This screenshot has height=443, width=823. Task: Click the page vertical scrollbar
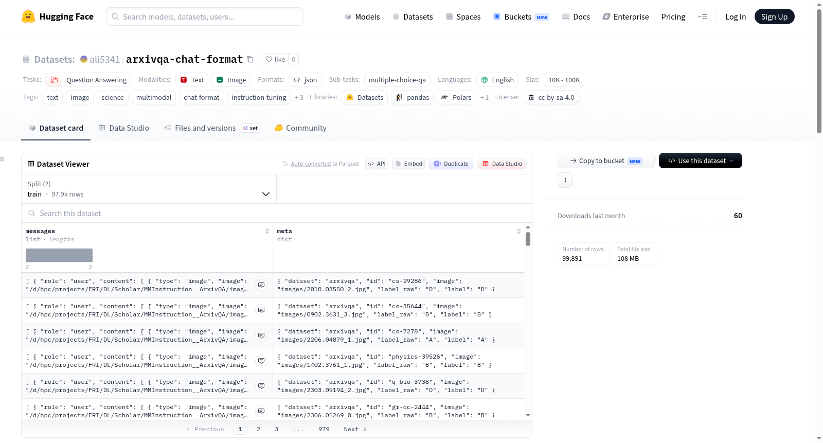tap(819, 71)
